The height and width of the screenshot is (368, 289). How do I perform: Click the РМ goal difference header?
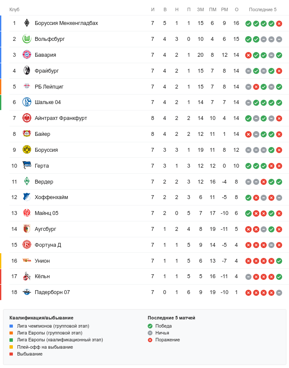[x=224, y=9]
